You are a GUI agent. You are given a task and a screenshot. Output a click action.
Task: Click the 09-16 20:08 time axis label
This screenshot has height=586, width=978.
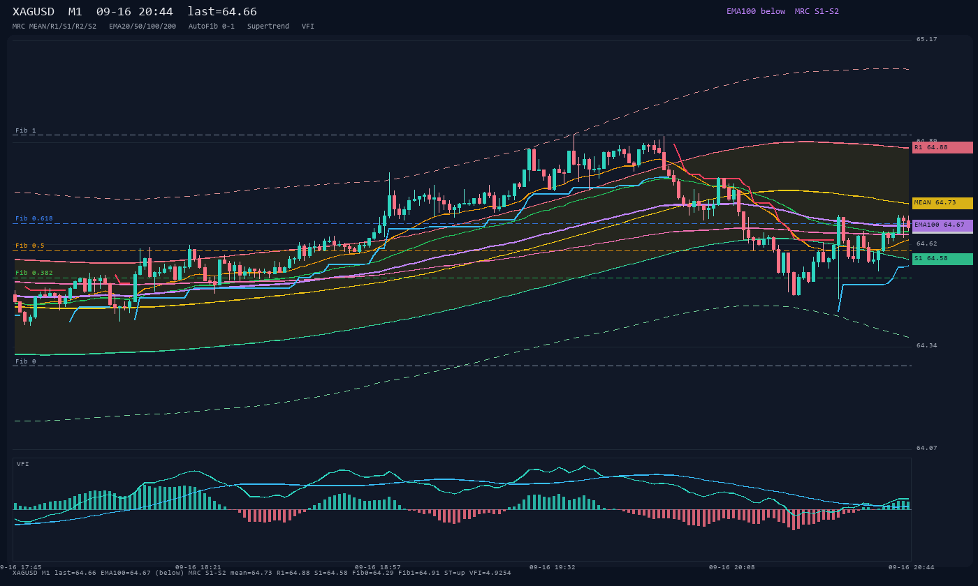pyautogui.click(x=732, y=567)
